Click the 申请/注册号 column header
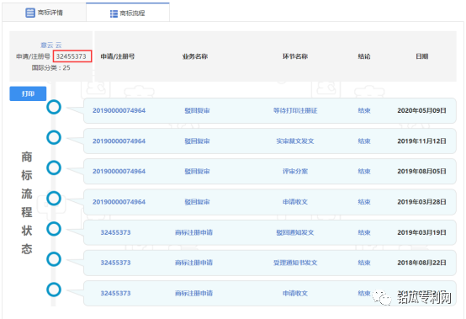This screenshot has height=319, width=466. tap(118, 56)
